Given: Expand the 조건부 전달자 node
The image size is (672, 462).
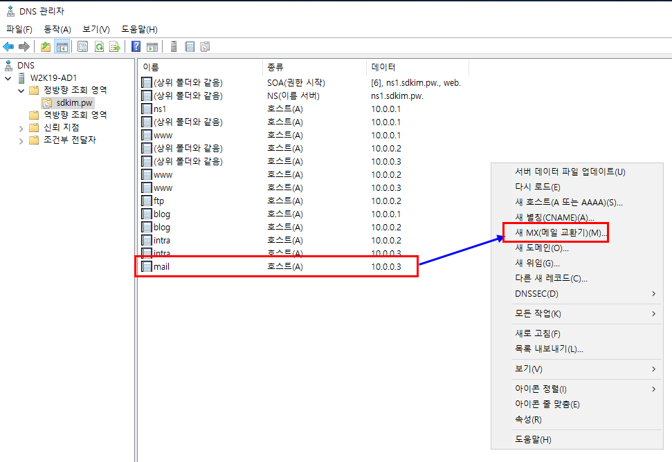Looking at the screenshot, I should pyautogui.click(x=21, y=140).
